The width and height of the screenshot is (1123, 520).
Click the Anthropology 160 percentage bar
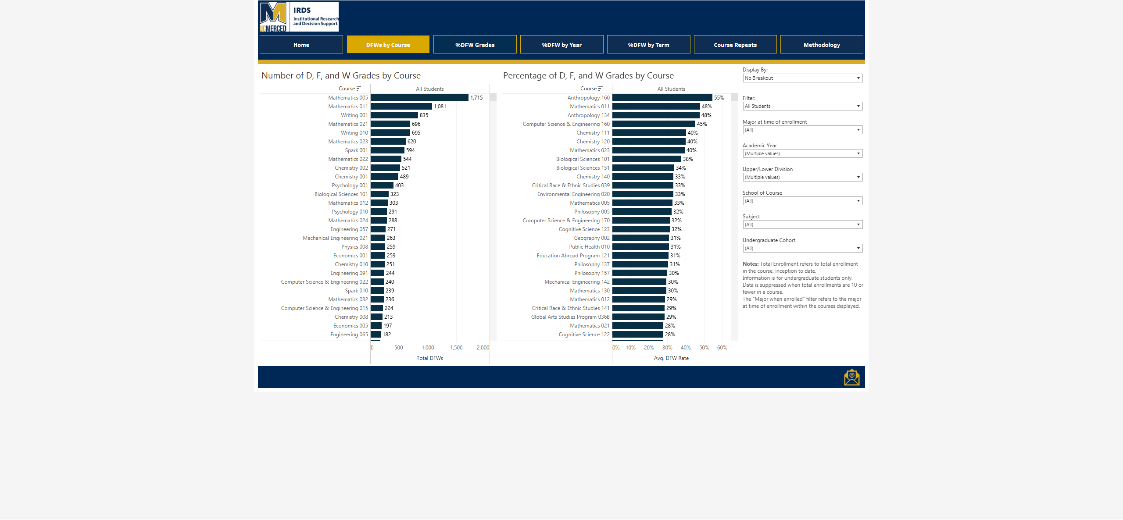[662, 98]
